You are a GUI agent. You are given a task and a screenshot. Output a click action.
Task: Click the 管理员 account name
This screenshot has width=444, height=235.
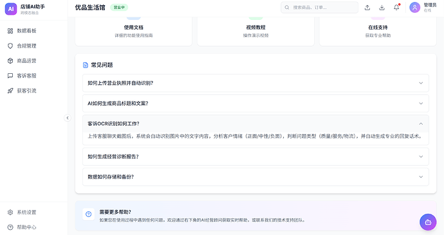click(430, 5)
